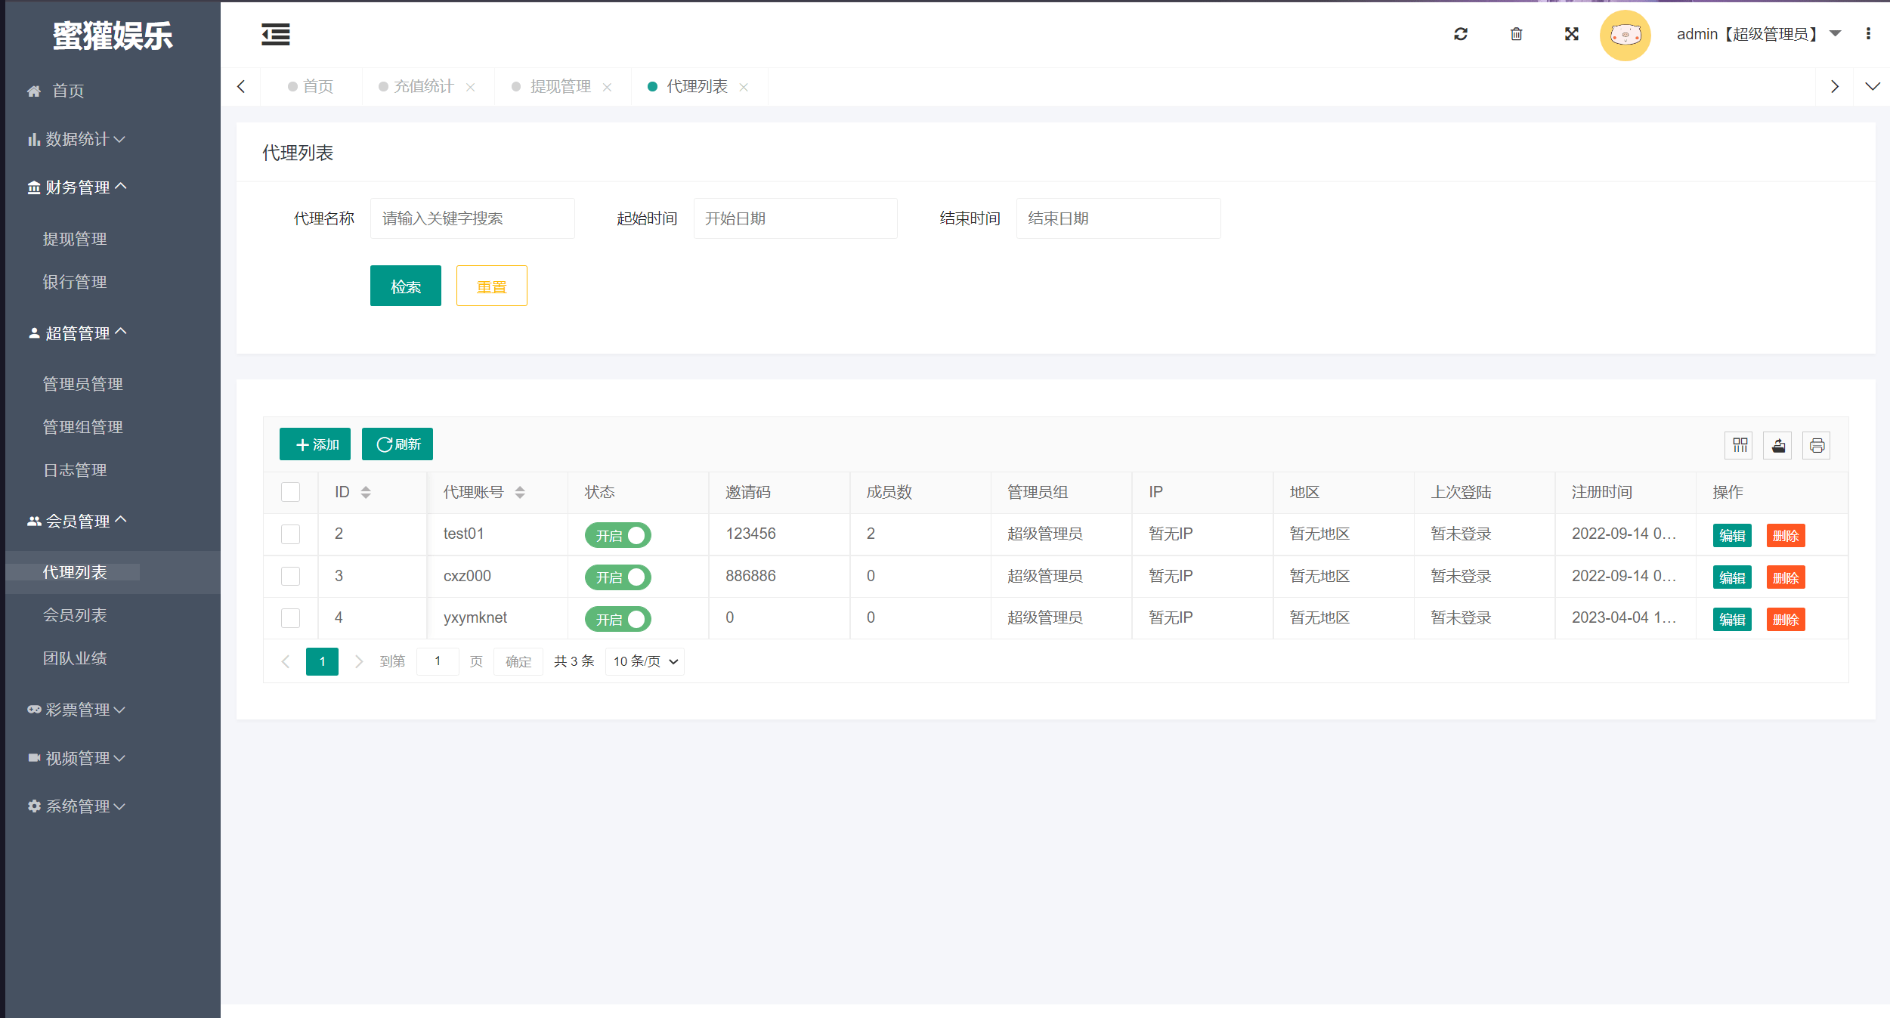Toggle the 开启 status switch for yxymknet
This screenshot has width=1890, height=1018.
point(617,619)
